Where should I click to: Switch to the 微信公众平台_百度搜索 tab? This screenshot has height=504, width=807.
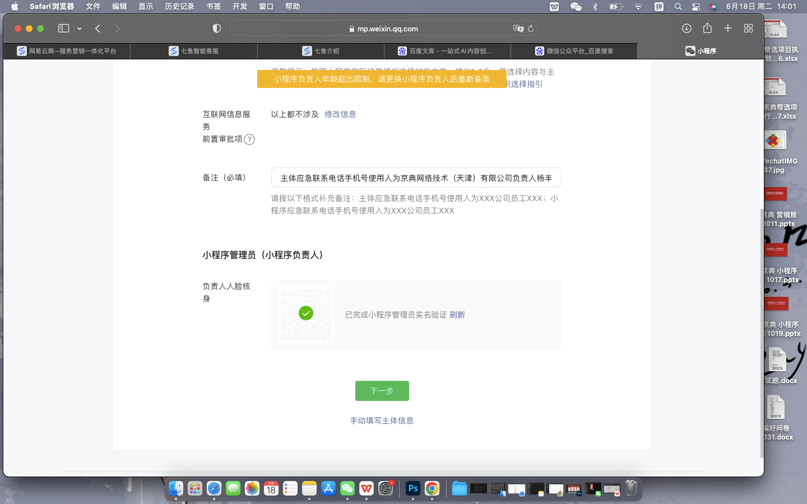pyautogui.click(x=574, y=51)
